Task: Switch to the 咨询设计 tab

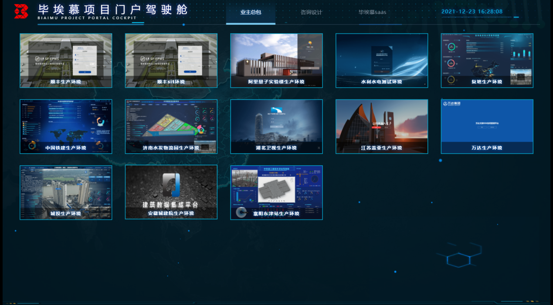Action: (311, 12)
